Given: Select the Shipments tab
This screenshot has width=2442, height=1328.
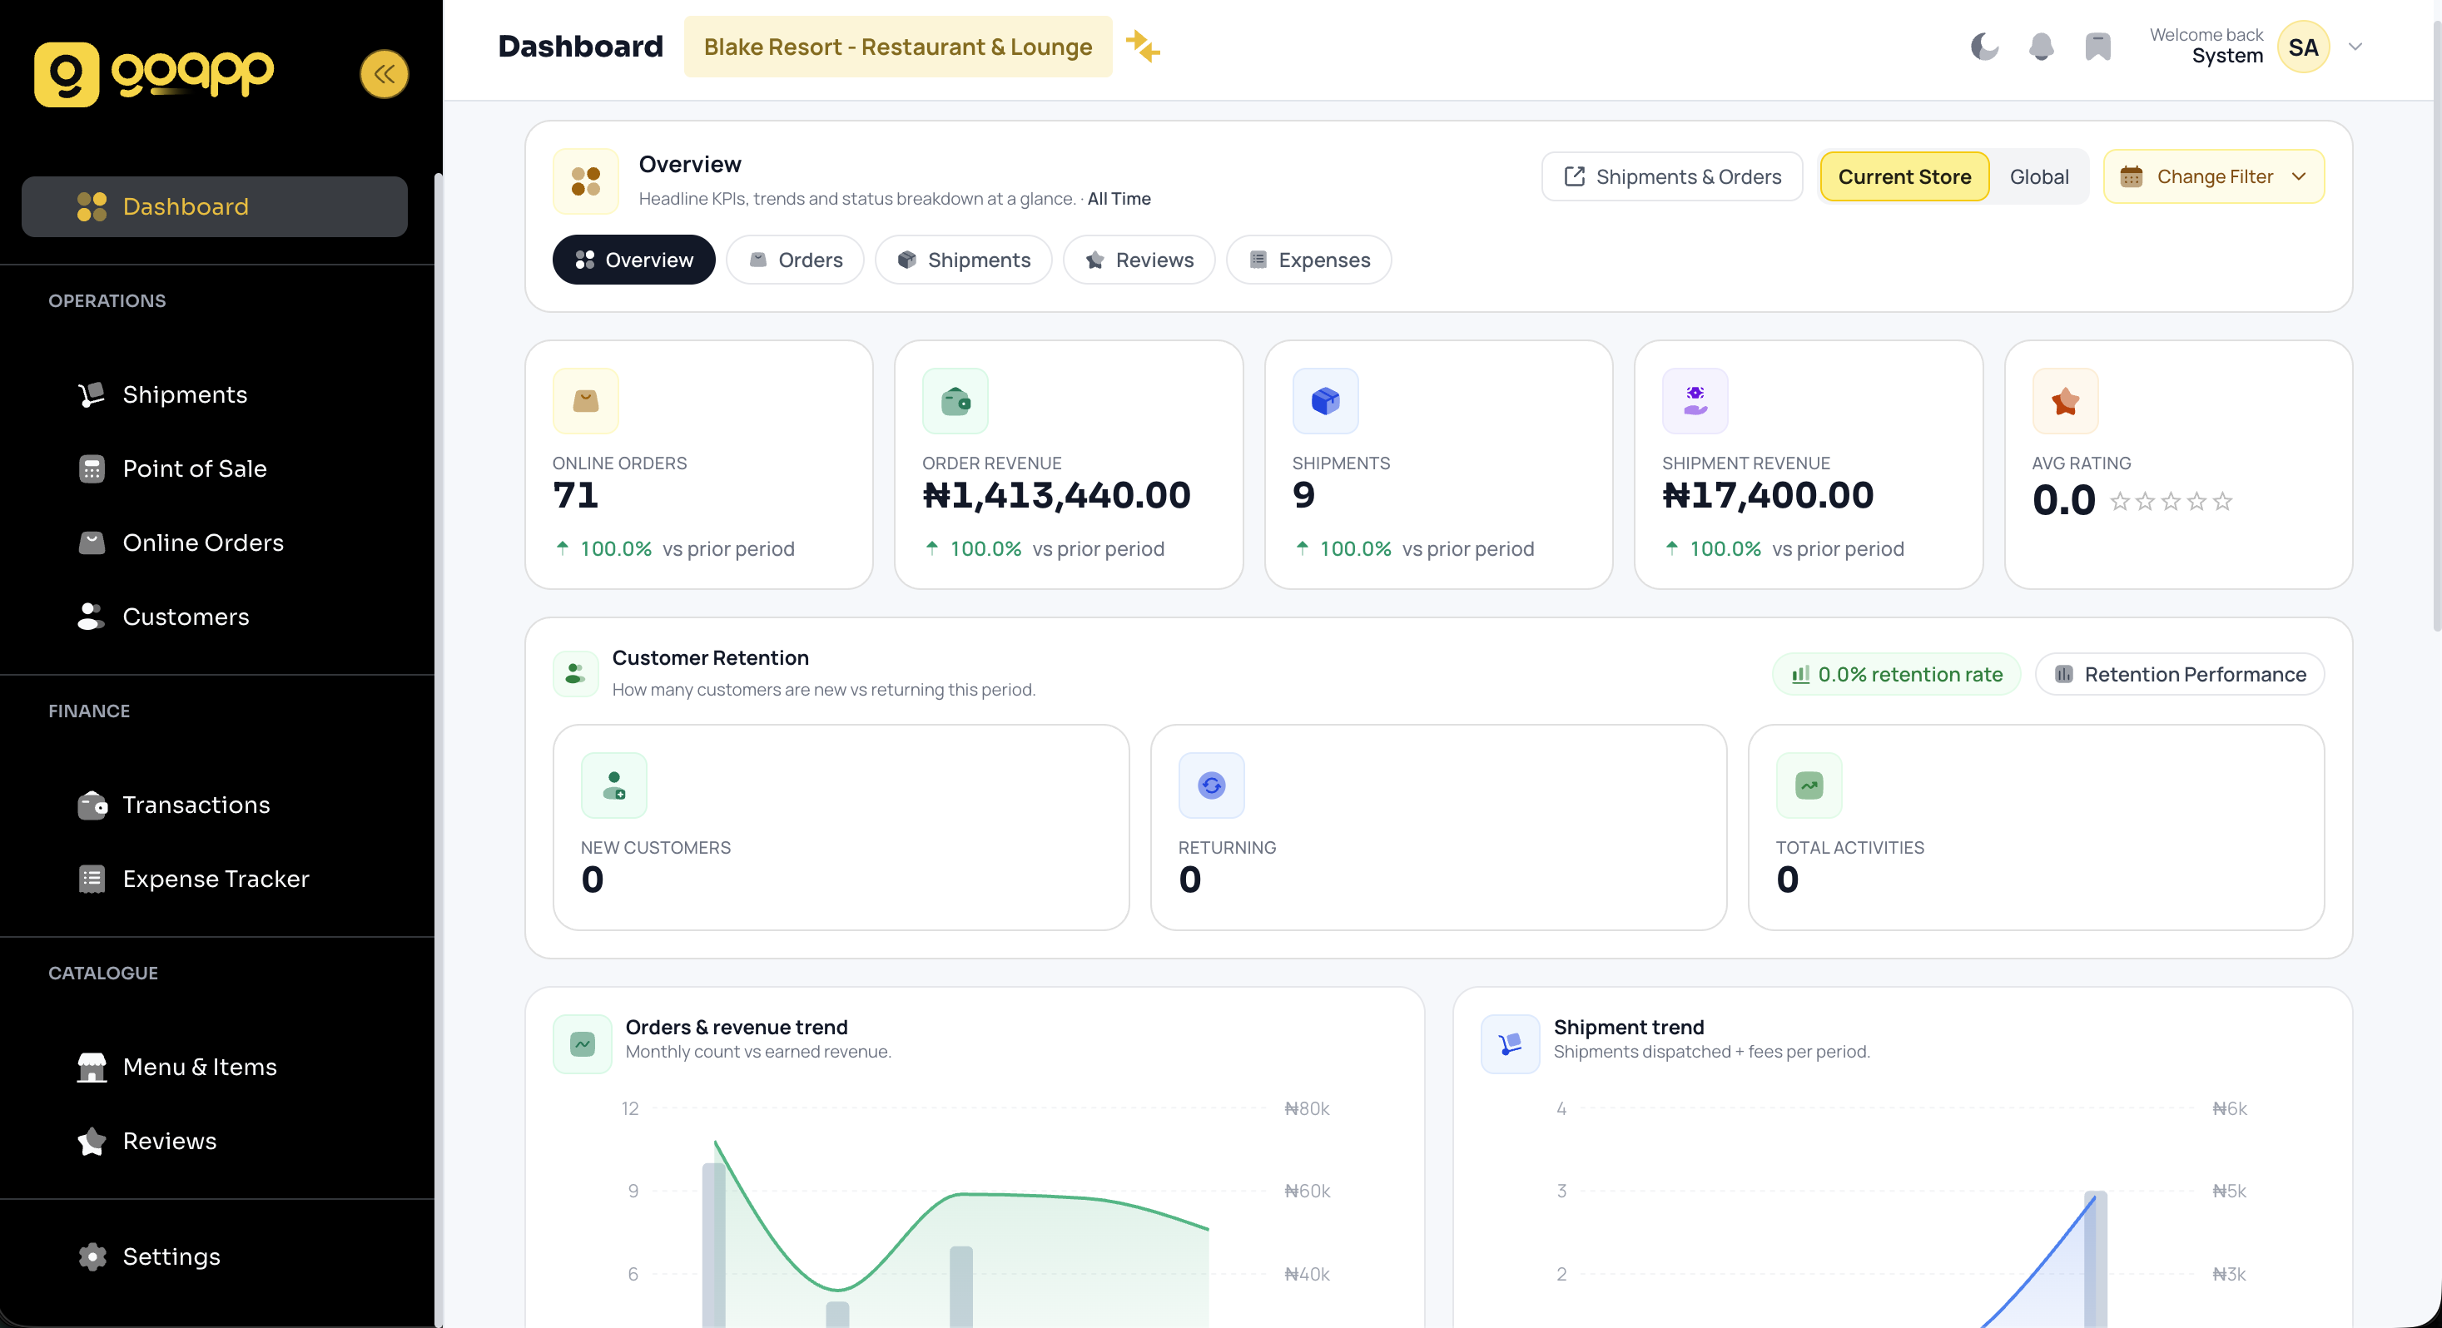Looking at the screenshot, I should click(x=963, y=260).
